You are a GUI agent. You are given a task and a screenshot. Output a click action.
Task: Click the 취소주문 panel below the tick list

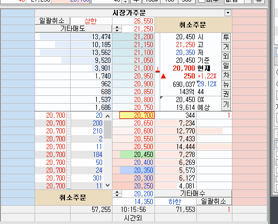click(73, 197)
